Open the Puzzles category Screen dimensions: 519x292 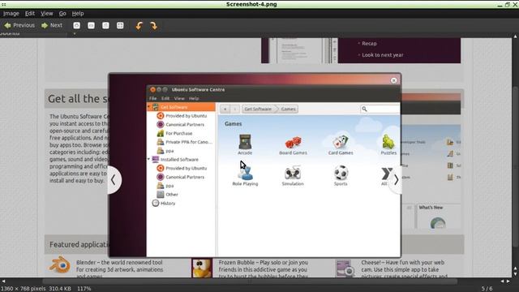click(x=388, y=144)
